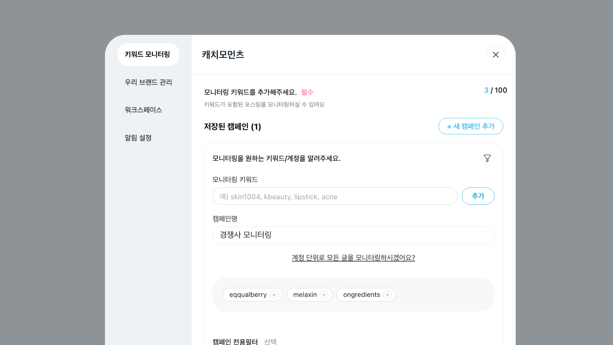Click the eqqualberry keyword label
The width and height of the screenshot is (613, 345).
(248, 295)
